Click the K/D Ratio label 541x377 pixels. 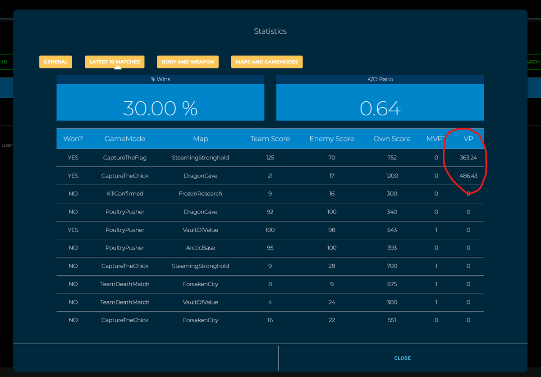[380, 79]
